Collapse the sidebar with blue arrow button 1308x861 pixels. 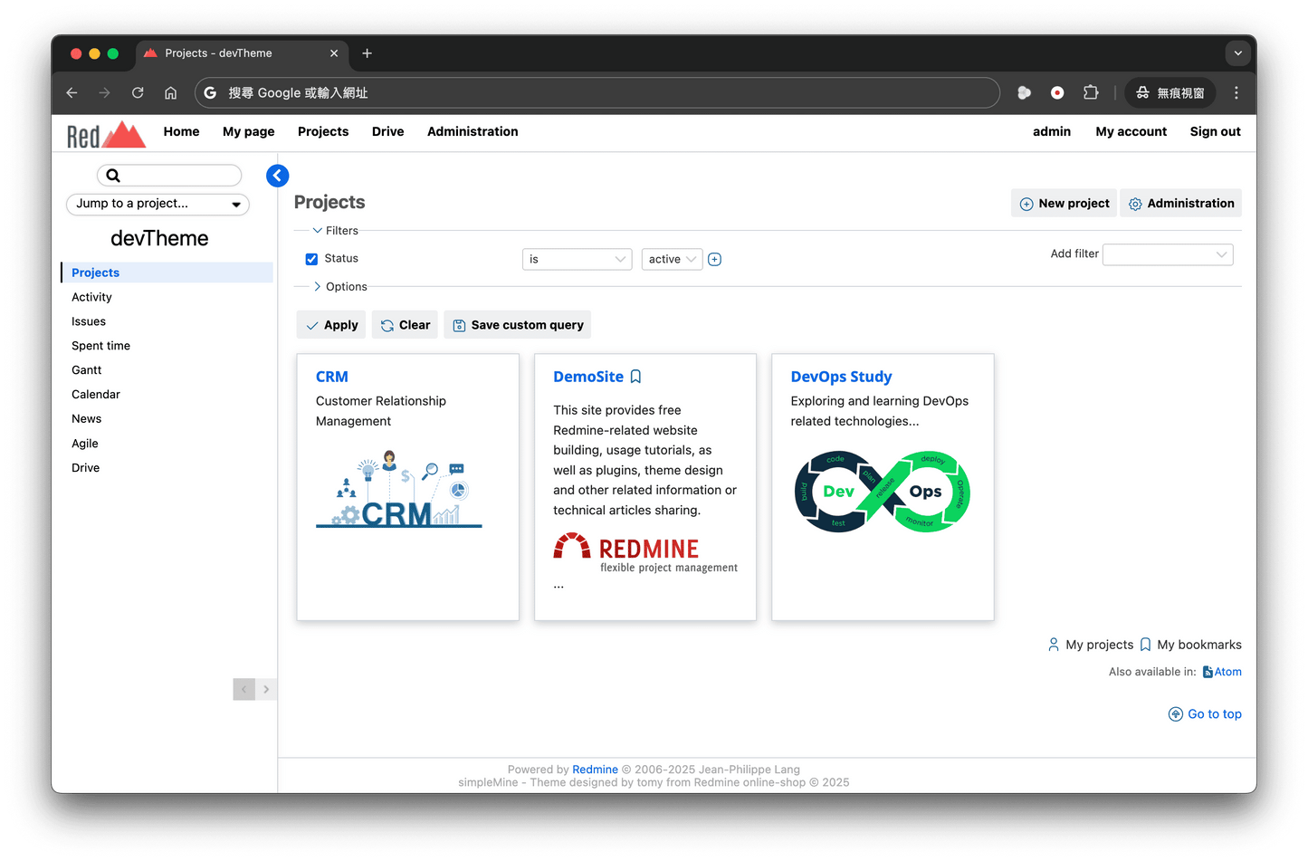pyautogui.click(x=278, y=176)
